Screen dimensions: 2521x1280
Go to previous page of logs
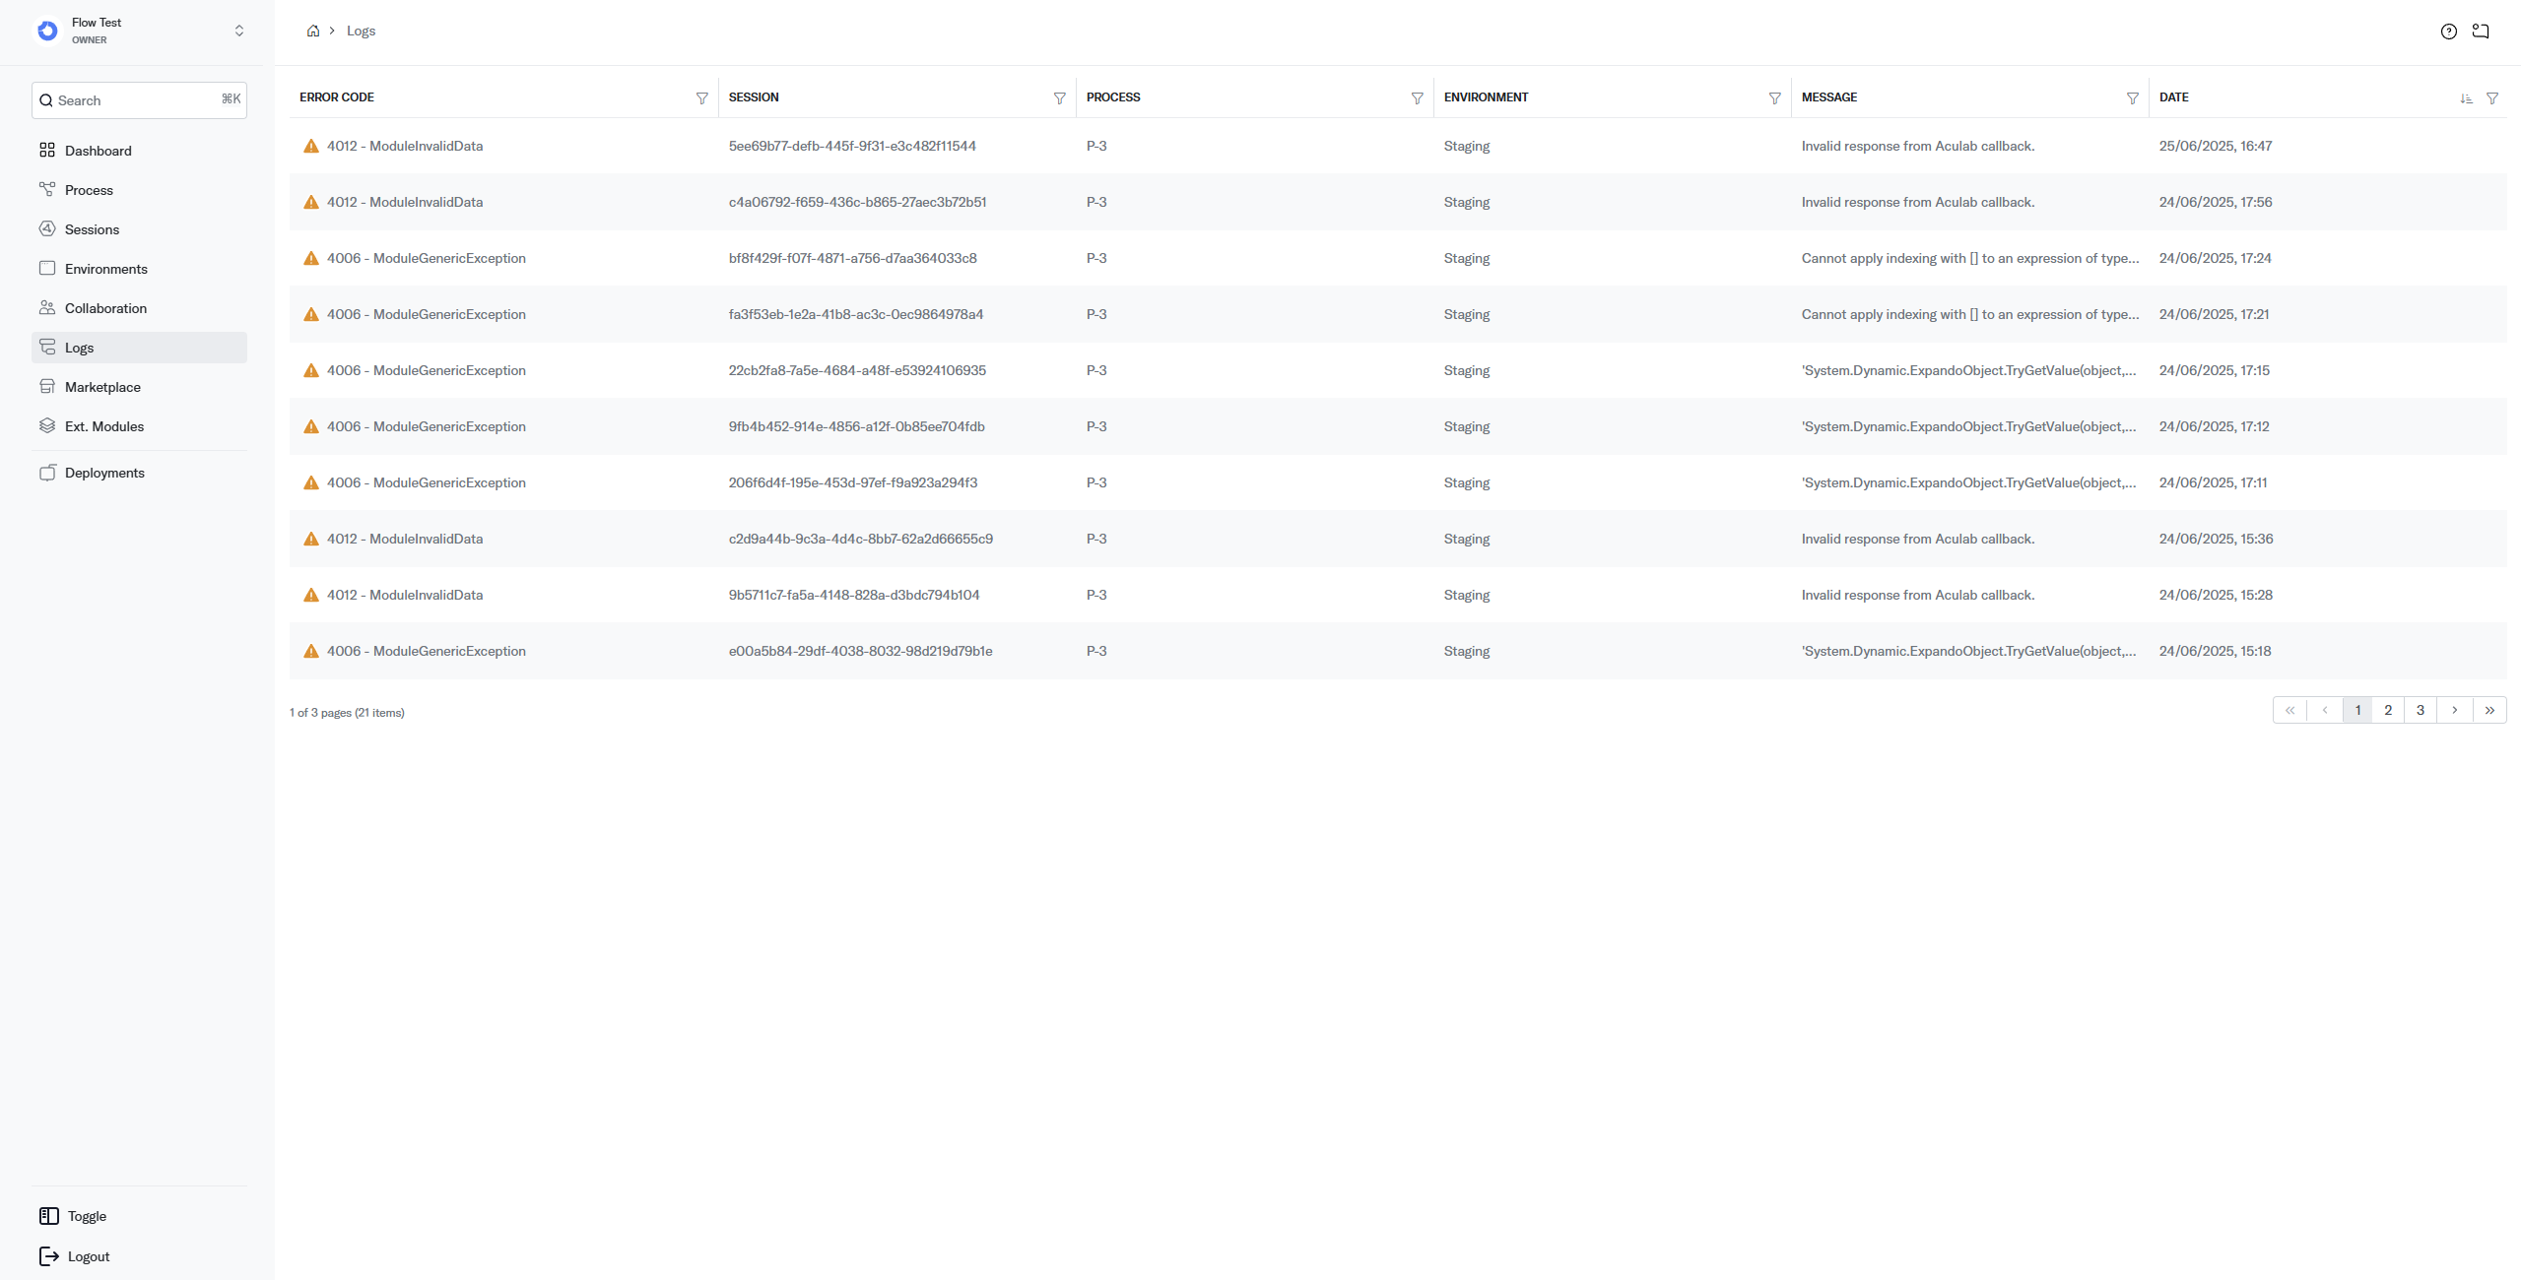pyautogui.click(x=2325, y=710)
